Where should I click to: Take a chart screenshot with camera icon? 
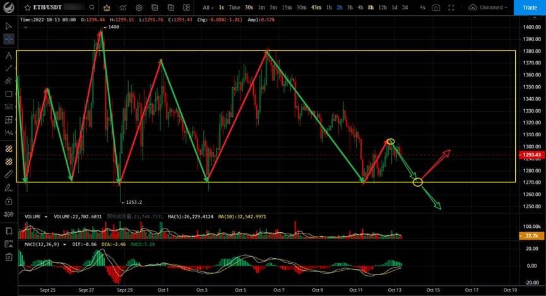[x=436, y=8]
